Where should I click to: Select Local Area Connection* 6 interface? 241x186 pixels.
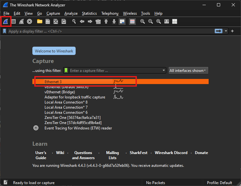click(x=120, y=112)
